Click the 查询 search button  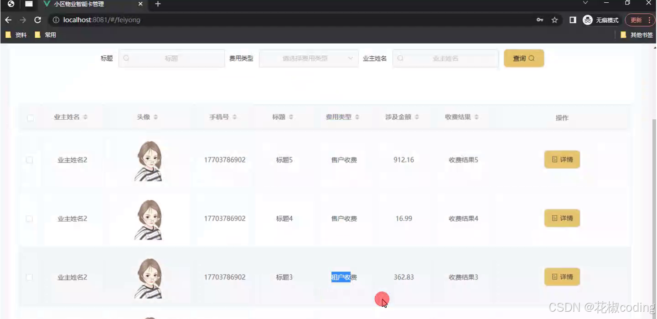pyautogui.click(x=524, y=58)
